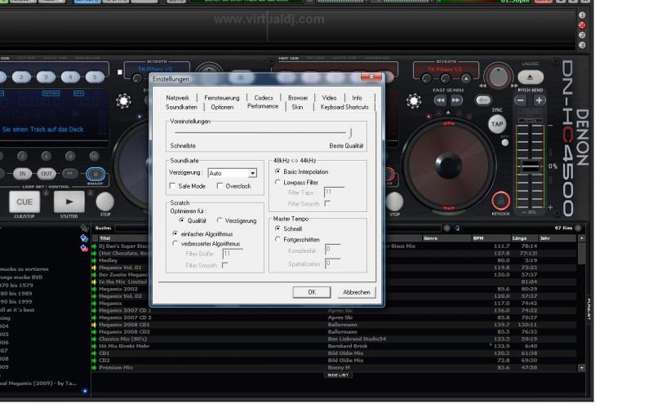Set loop OUT point on left deck
Screen dimensions: 653x408
[47, 174]
